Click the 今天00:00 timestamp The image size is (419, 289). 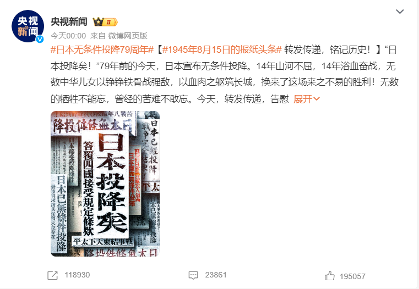(x=68, y=36)
